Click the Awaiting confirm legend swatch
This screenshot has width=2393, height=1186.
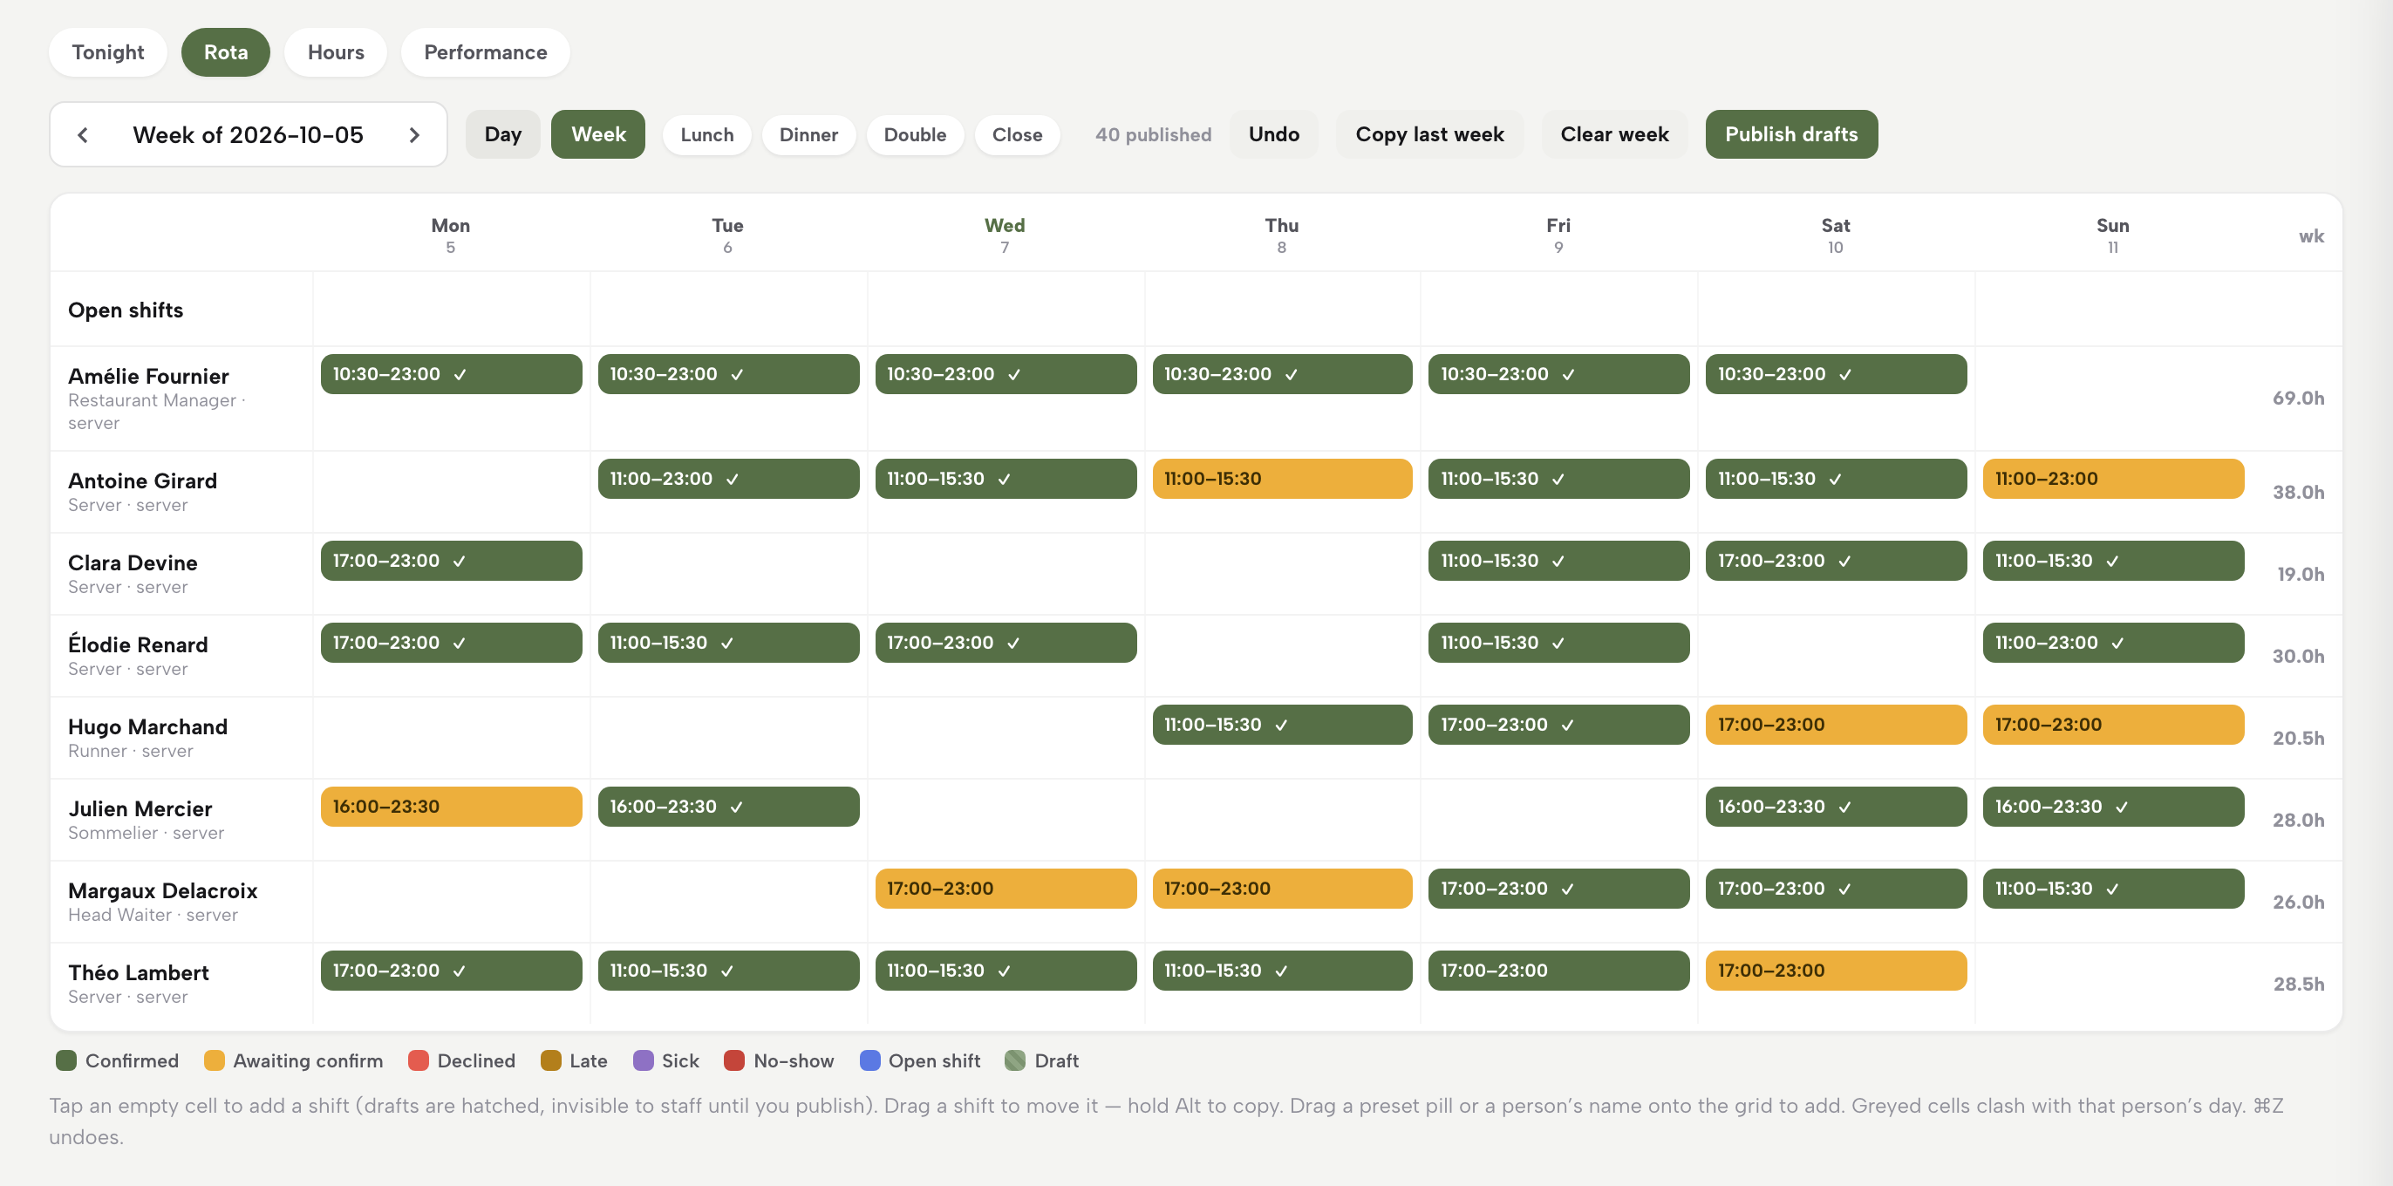point(214,1060)
